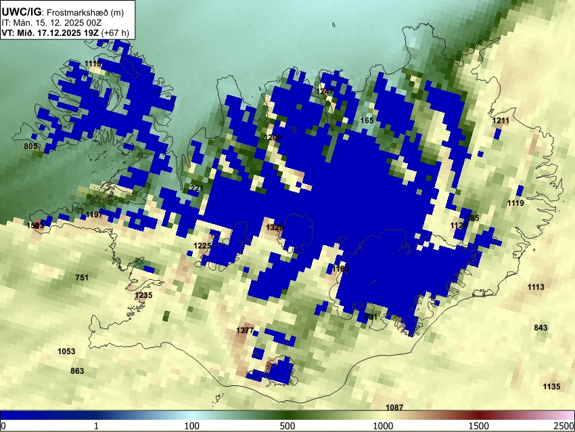This screenshot has width=575, height=432.
Task: Click the map value label '843'
Action: [540, 328]
